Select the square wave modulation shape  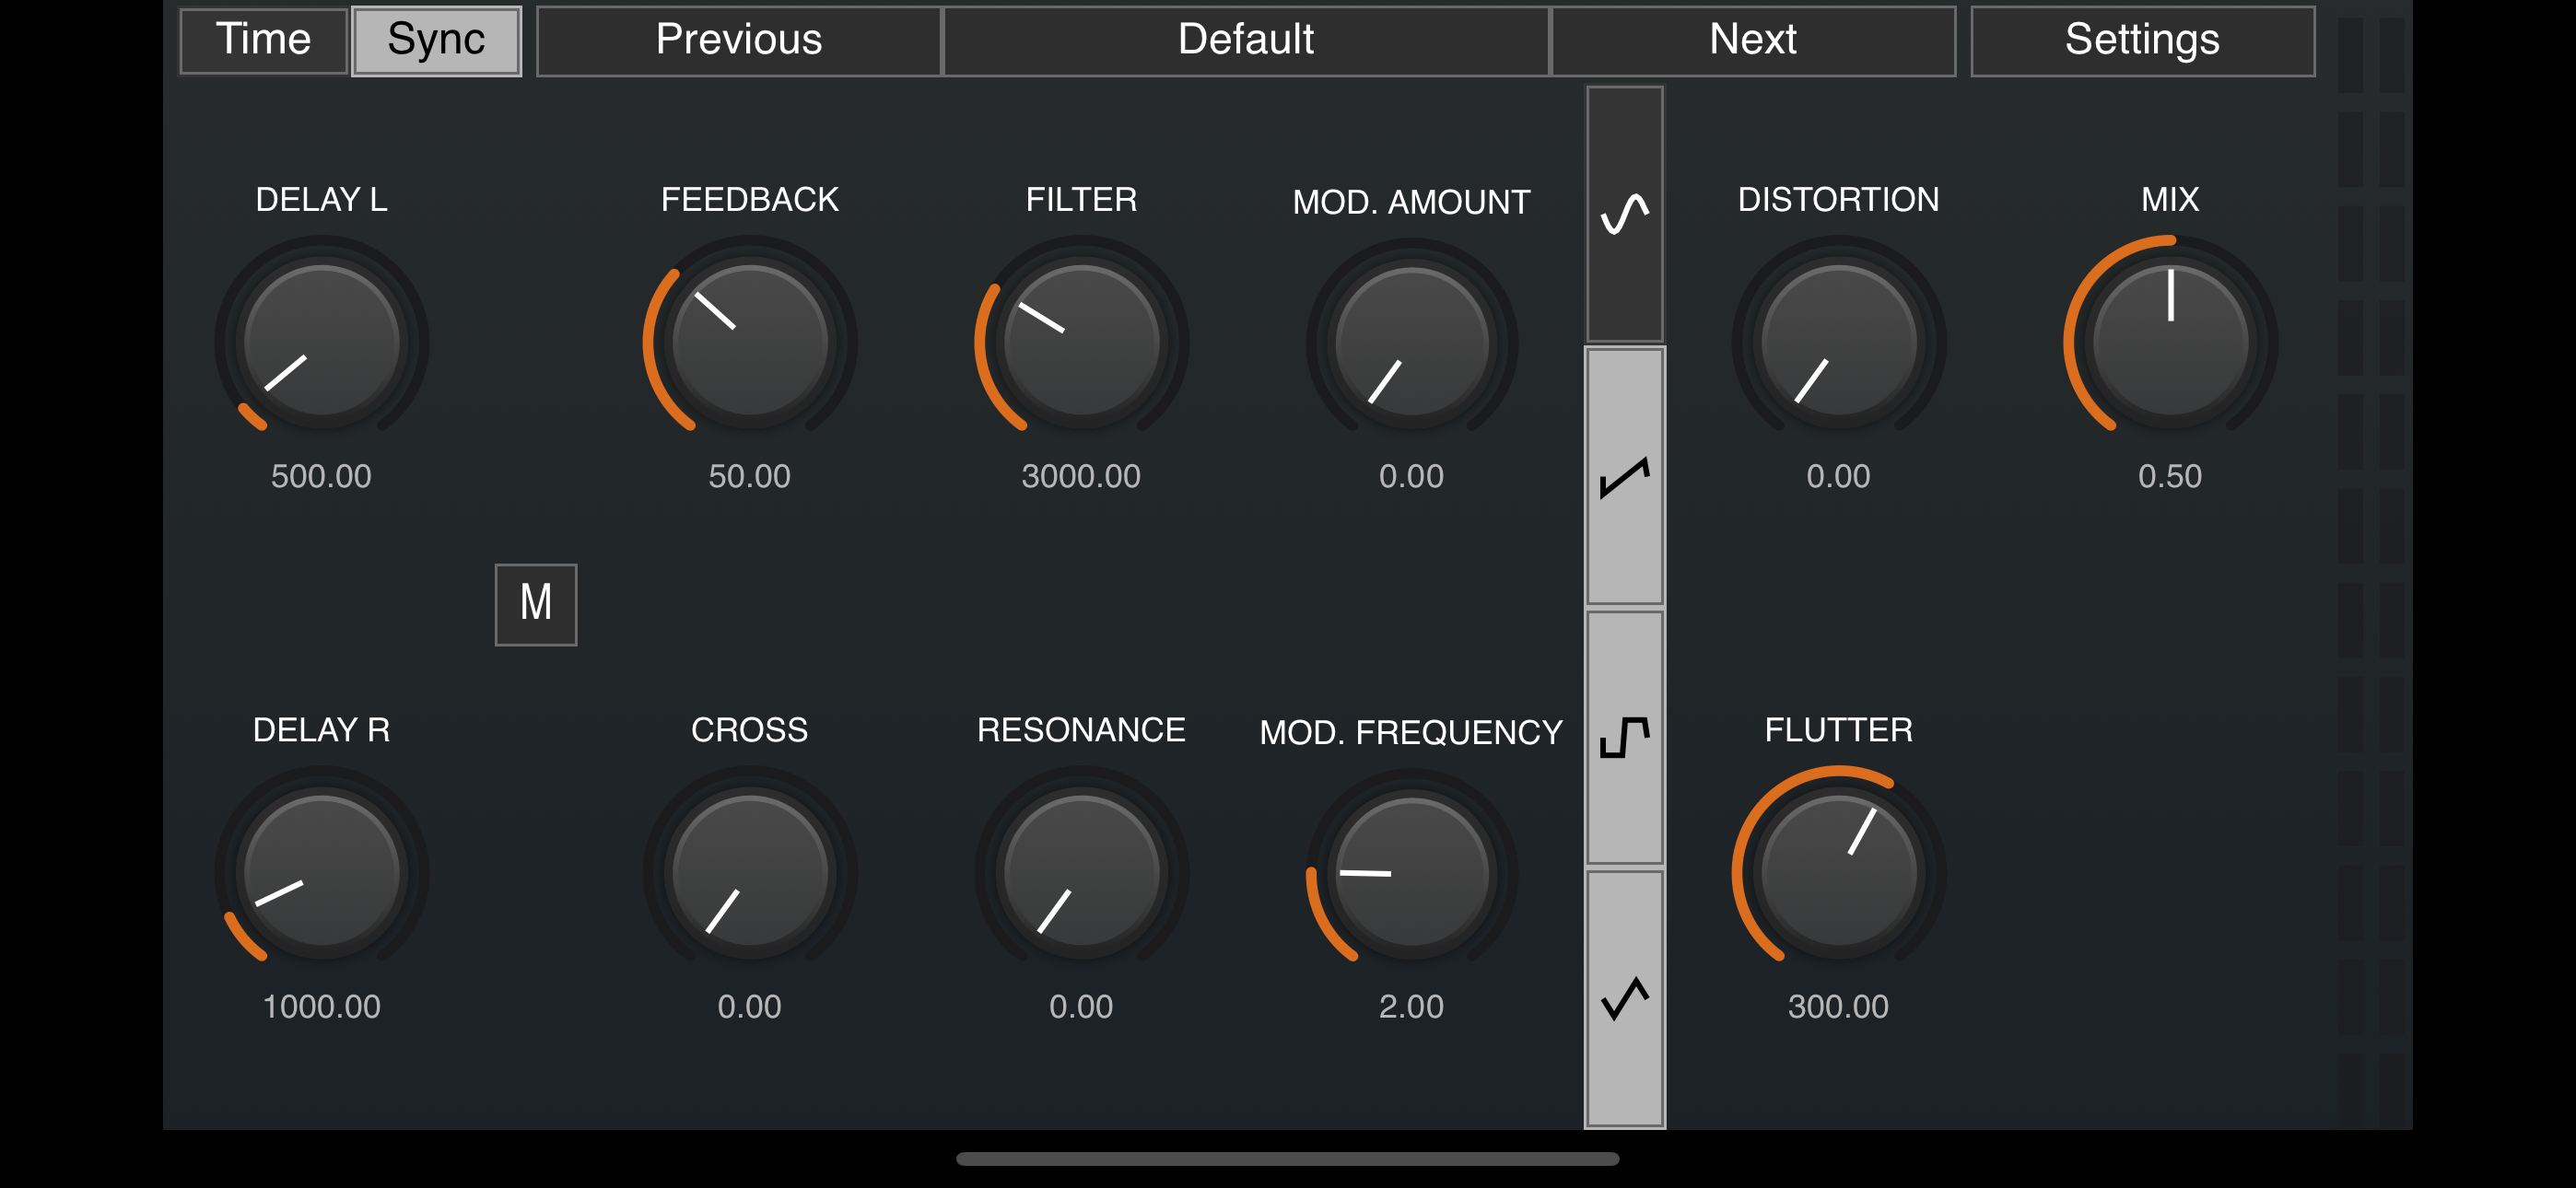click(1625, 737)
